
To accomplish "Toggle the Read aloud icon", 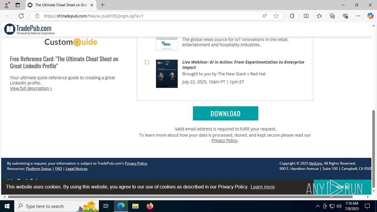I will [x=264, y=16].
